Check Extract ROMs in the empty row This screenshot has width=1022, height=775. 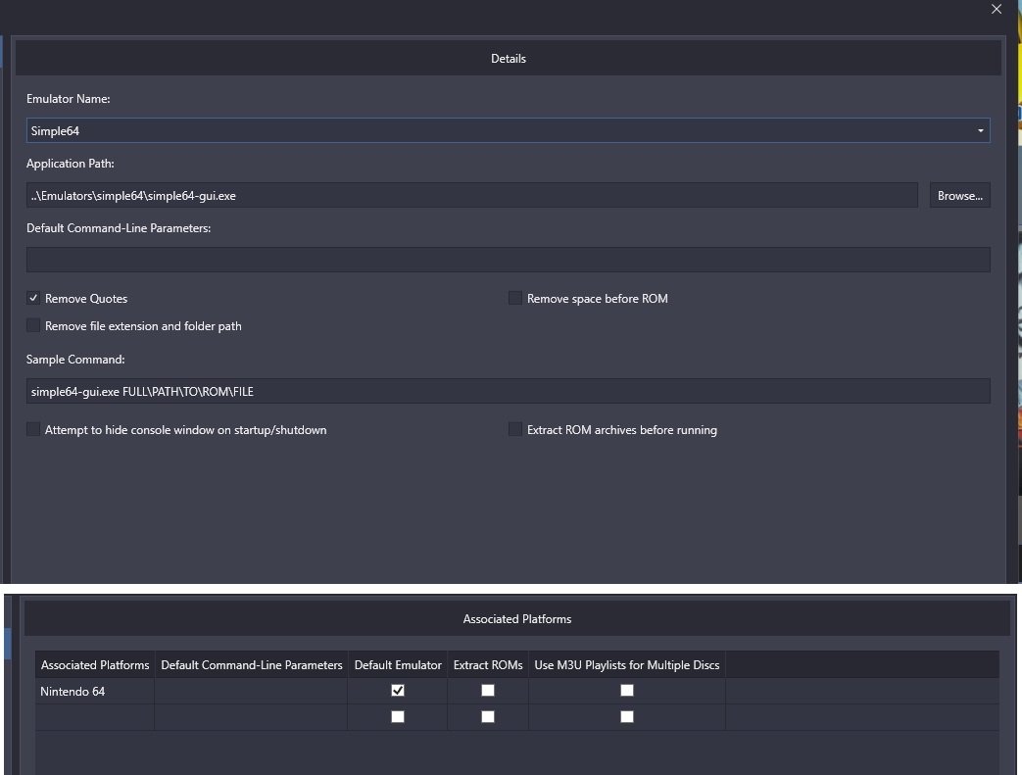coord(488,717)
